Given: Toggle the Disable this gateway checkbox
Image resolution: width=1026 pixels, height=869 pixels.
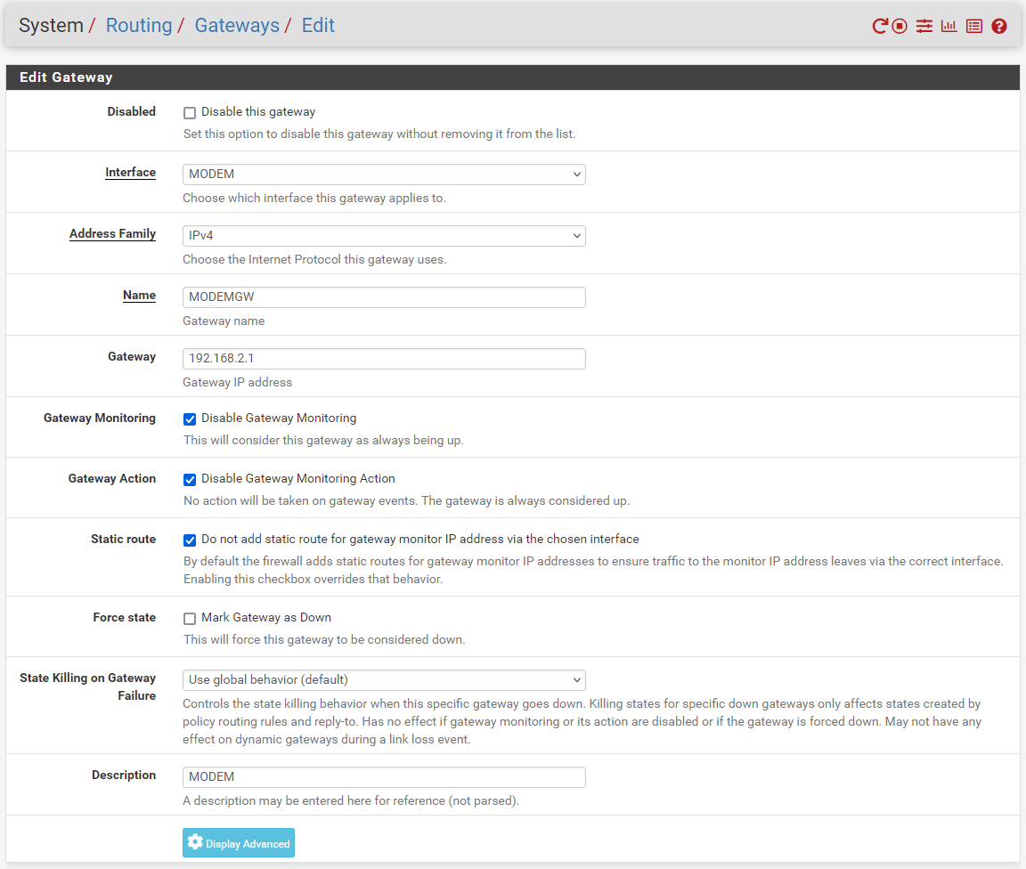Looking at the screenshot, I should click(190, 113).
